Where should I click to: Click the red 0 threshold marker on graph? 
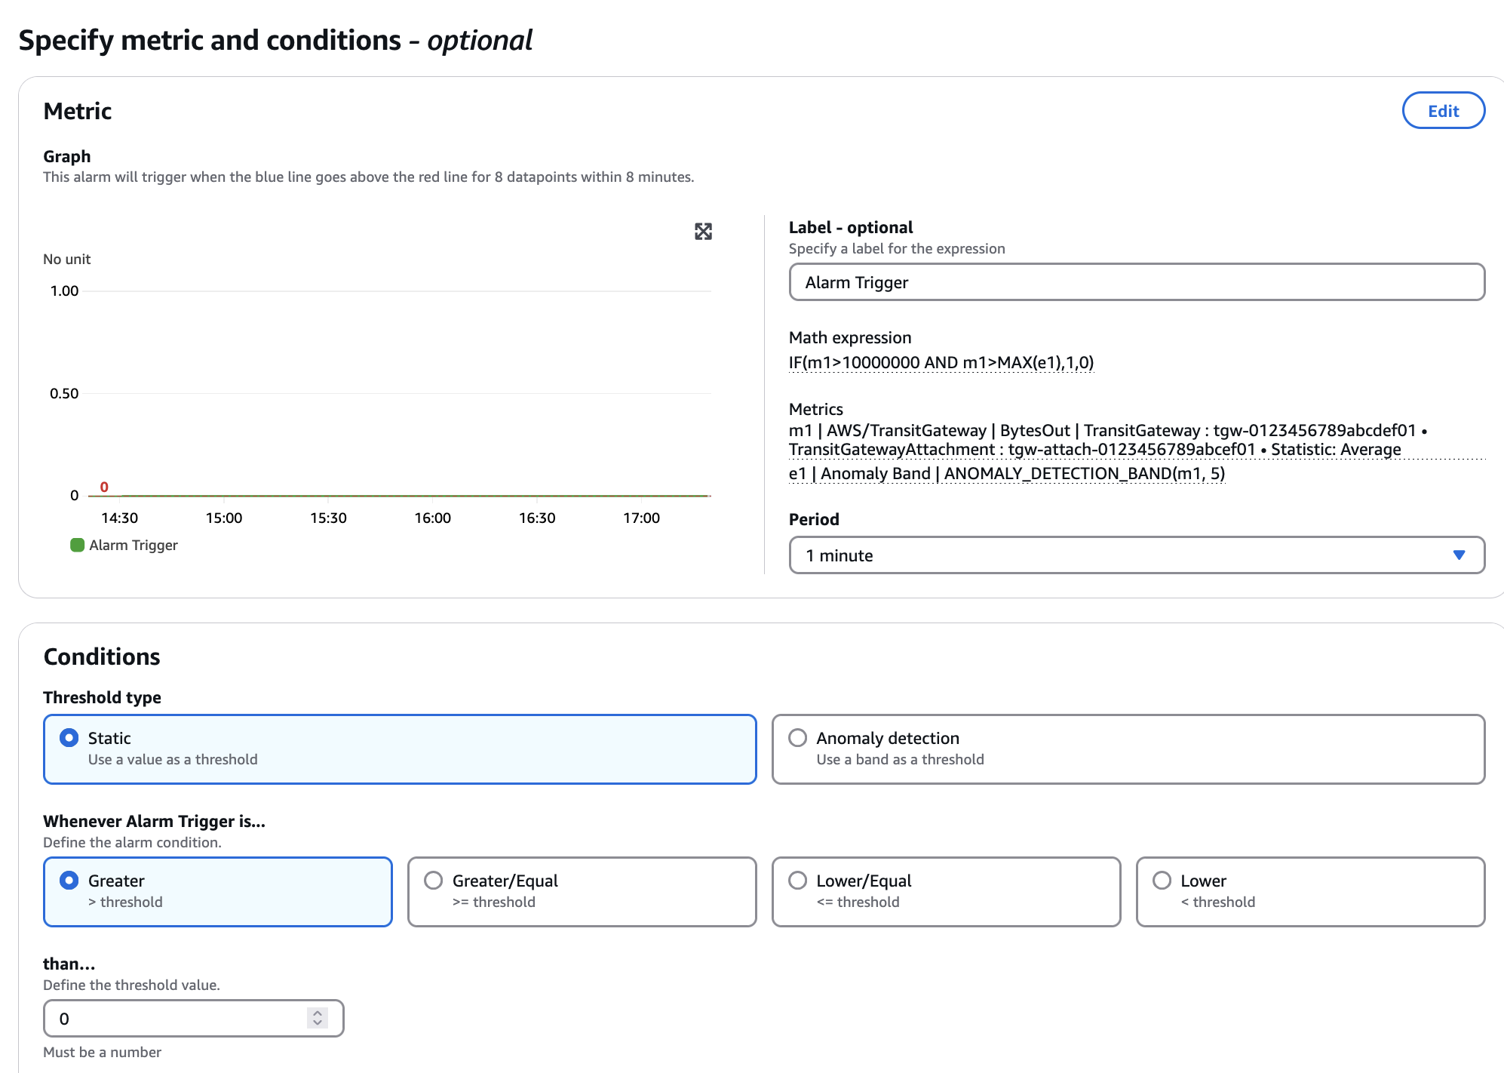(x=104, y=487)
